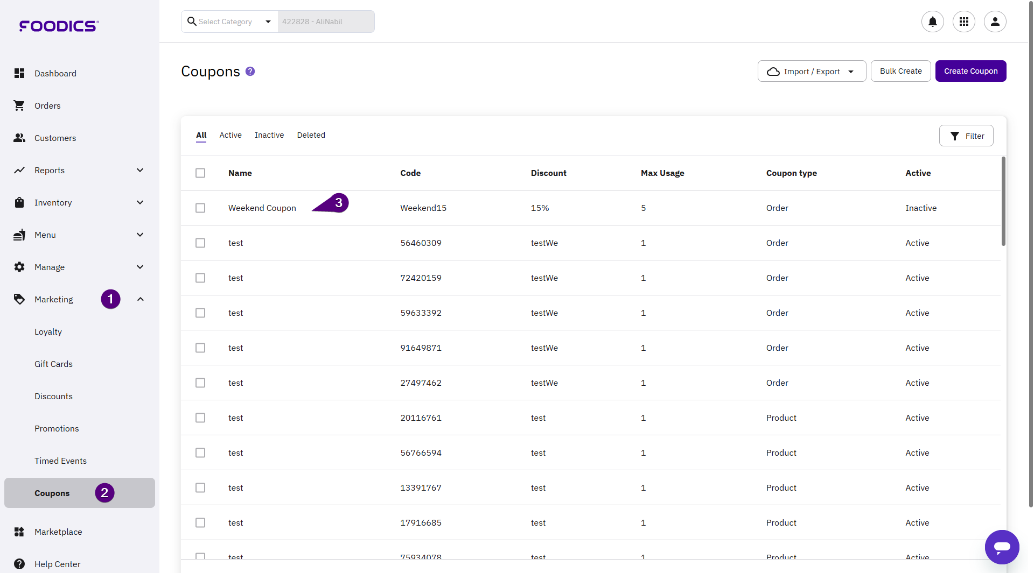
Task: Collapse the Marketing sidebar section
Action: click(x=140, y=299)
